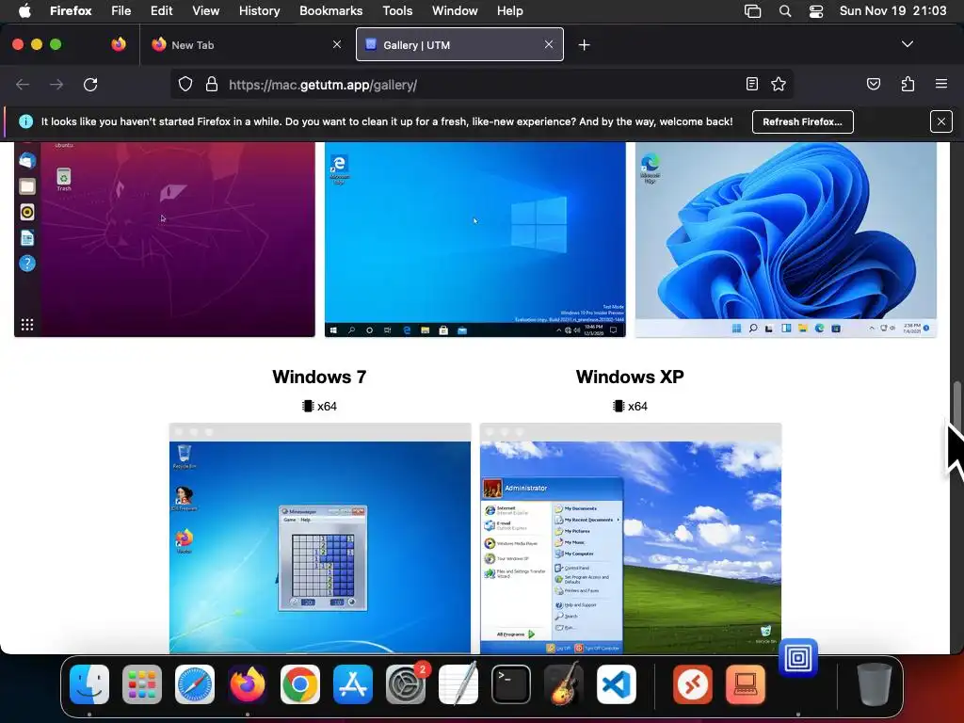Click the Refresh Firefox… button
This screenshot has height=723, width=964.
point(802,121)
